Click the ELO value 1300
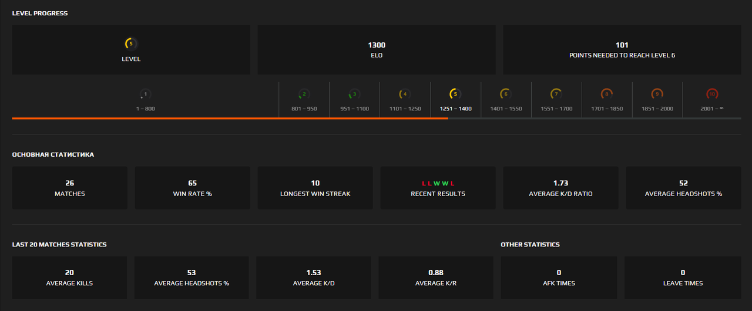The width and height of the screenshot is (752, 311). coord(377,45)
